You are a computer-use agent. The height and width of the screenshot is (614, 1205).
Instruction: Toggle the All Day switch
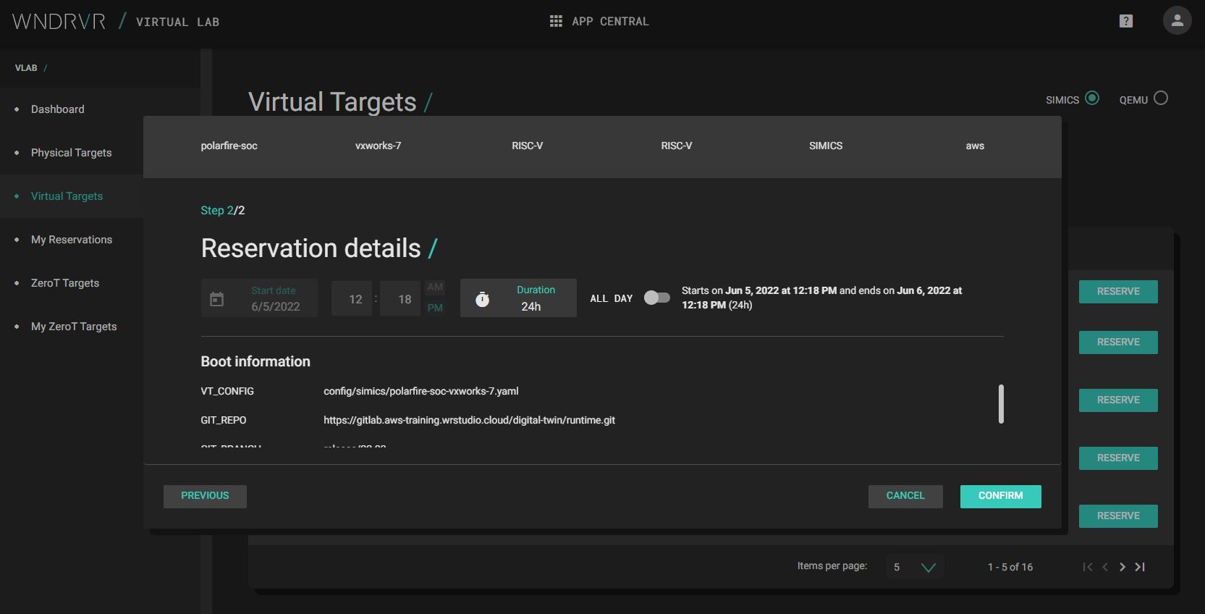[656, 298]
